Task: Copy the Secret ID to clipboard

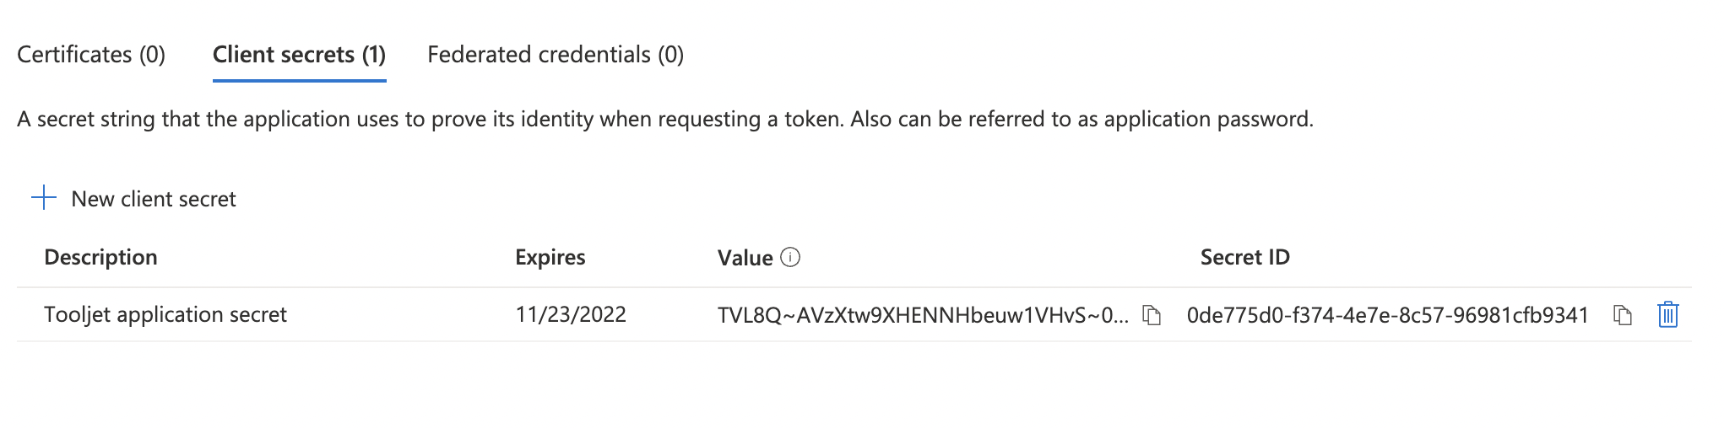Action: (x=1622, y=315)
